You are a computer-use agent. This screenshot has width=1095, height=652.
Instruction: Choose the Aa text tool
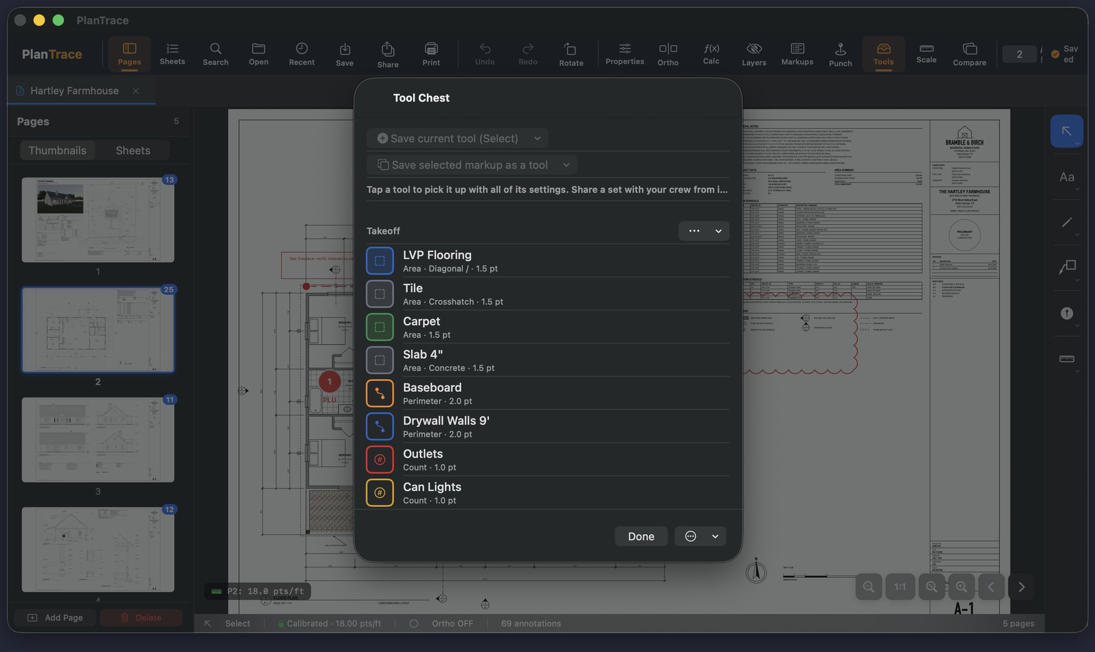coord(1066,177)
